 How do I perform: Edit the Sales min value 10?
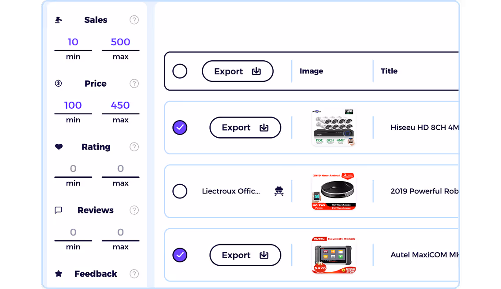pyautogui.click(x=73, y=42)
